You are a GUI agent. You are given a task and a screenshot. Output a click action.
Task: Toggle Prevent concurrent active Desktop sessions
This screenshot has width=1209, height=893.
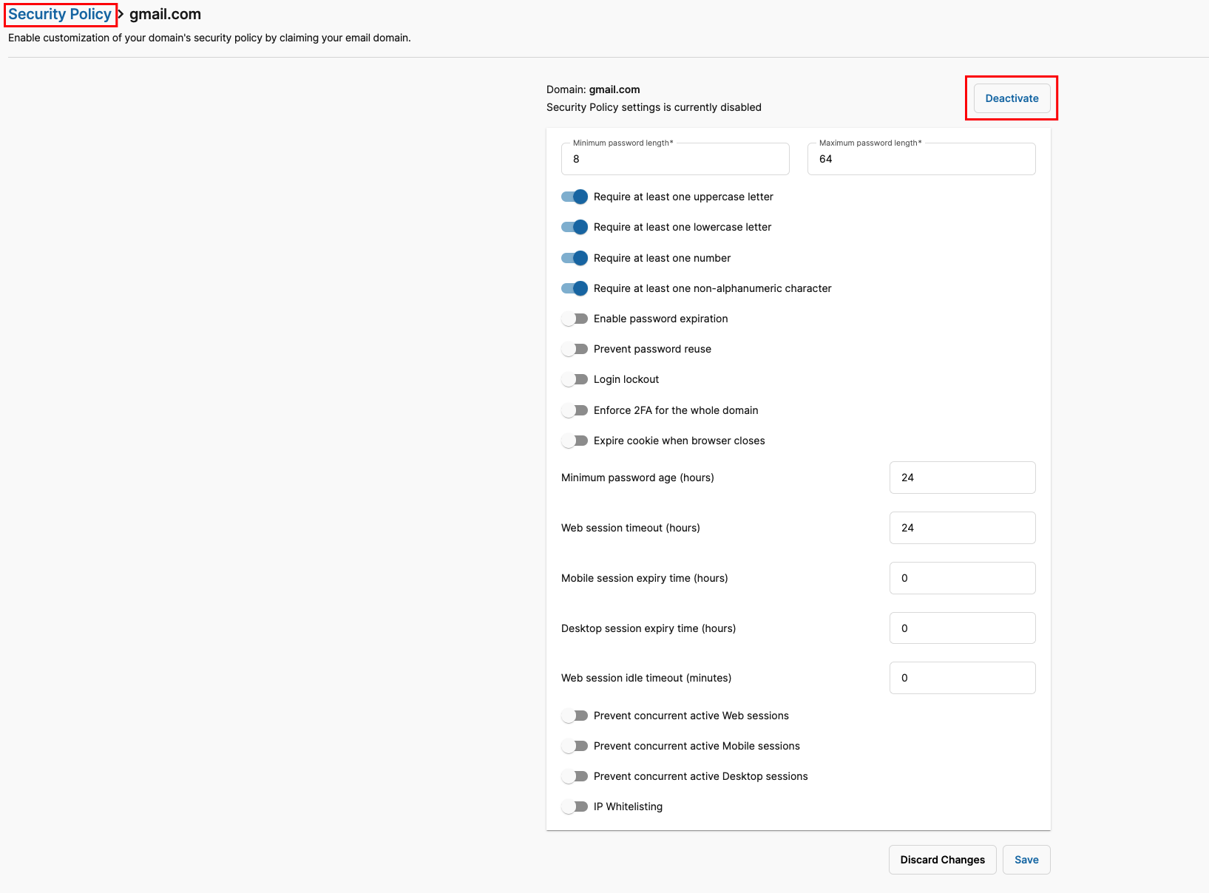tap(575, 776)
